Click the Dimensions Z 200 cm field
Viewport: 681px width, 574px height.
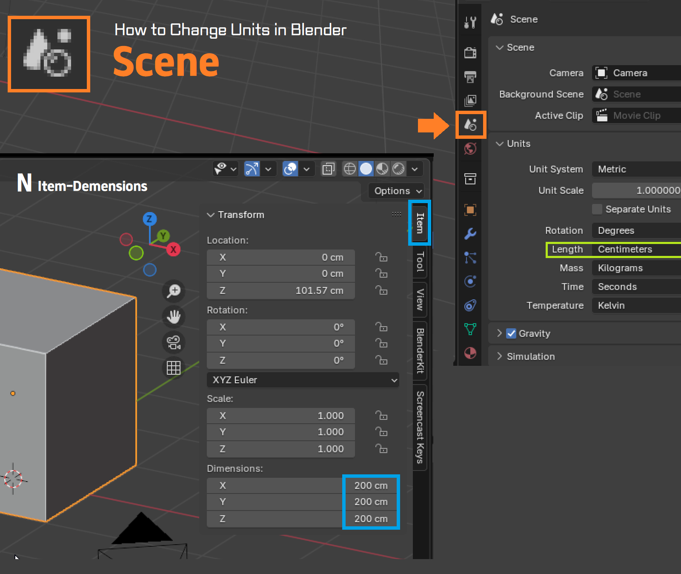click(x=303, y=519)
